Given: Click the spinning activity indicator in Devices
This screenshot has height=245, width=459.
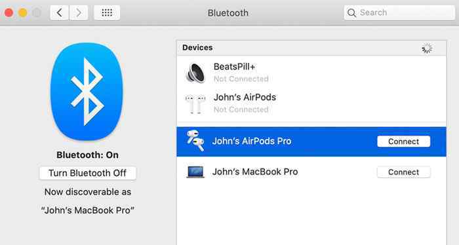Looking at the screenshot, I should pyautogui.click(x=427, y=48).
